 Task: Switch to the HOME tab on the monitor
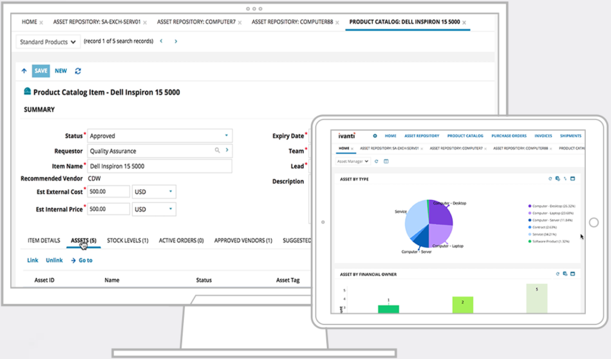click(29, 22)
